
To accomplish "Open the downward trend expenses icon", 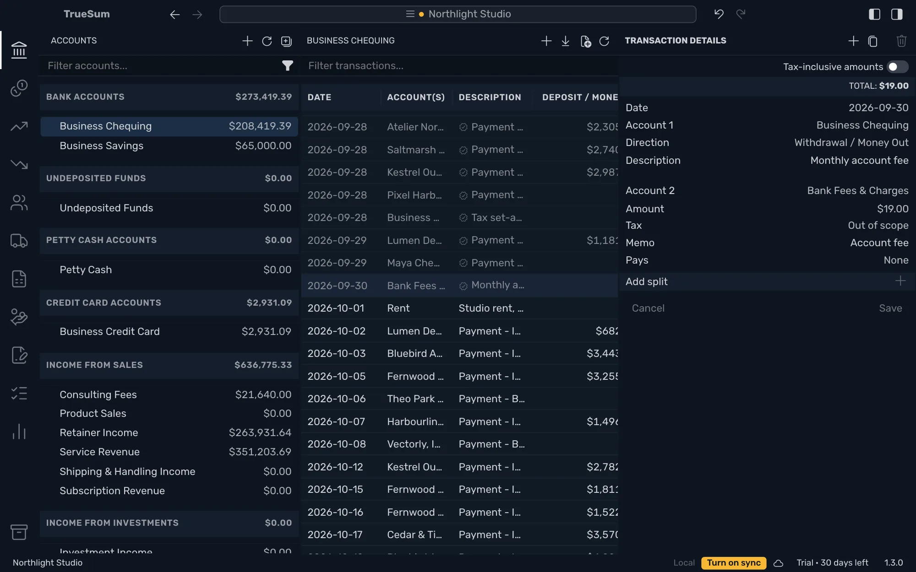I will click(x=19, y=164).
